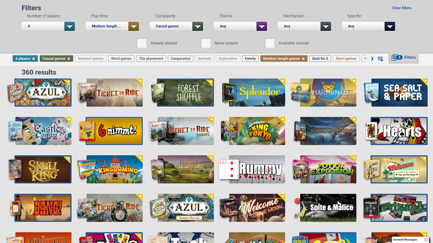Viewport: 433px width, 243px height.
Task: Open the sort order icon
Action: pos(380,59)
